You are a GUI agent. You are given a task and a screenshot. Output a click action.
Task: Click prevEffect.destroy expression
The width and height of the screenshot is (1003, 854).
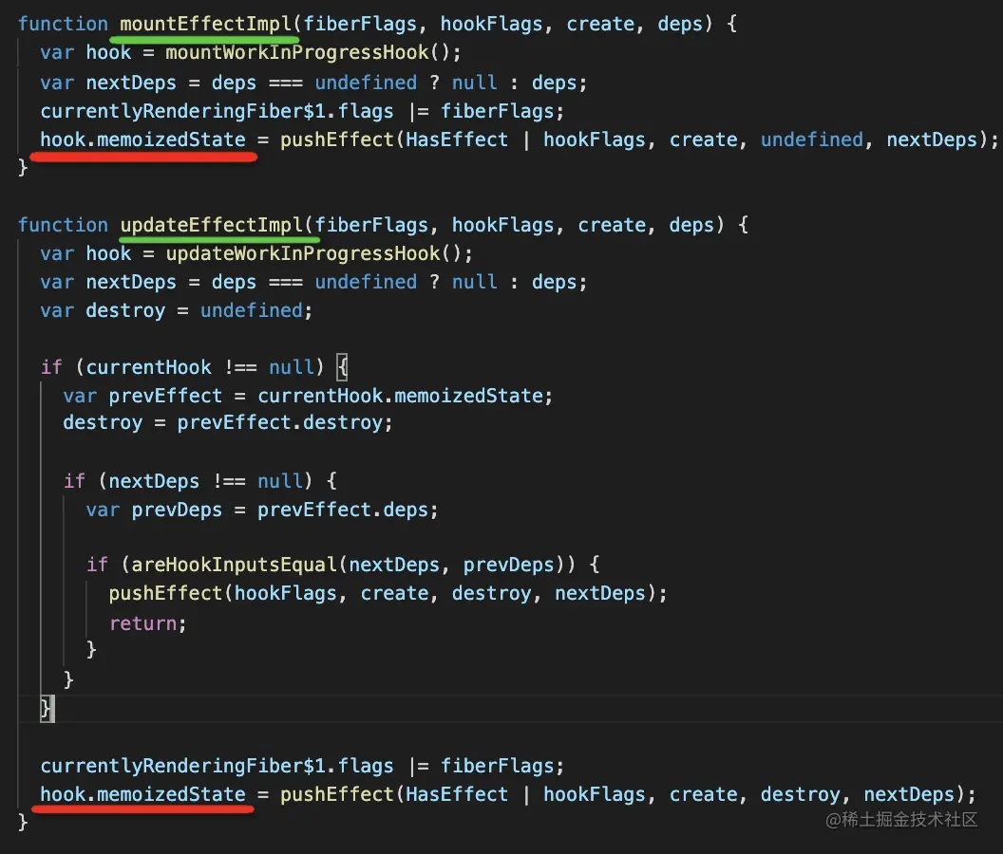(x=279, y=422)
